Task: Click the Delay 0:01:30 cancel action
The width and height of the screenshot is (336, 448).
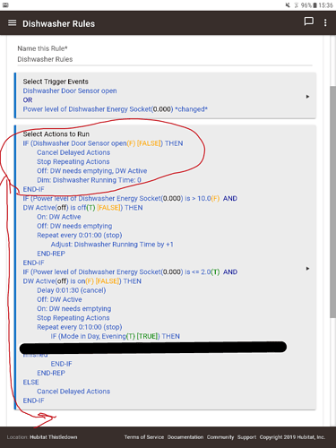Action: pos(72,290)
